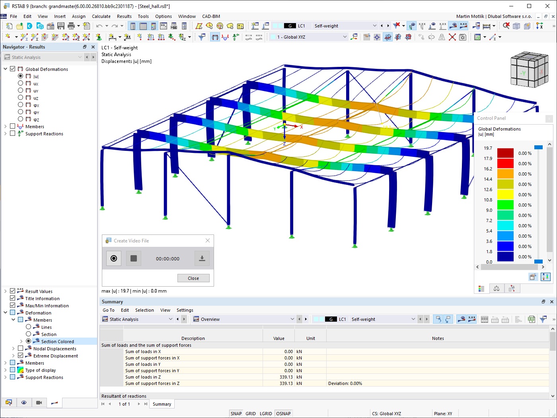Open the Navigator camera views tab icon
Screen dimensions: 557x418
pyautogui.click(x=39, y=402)
